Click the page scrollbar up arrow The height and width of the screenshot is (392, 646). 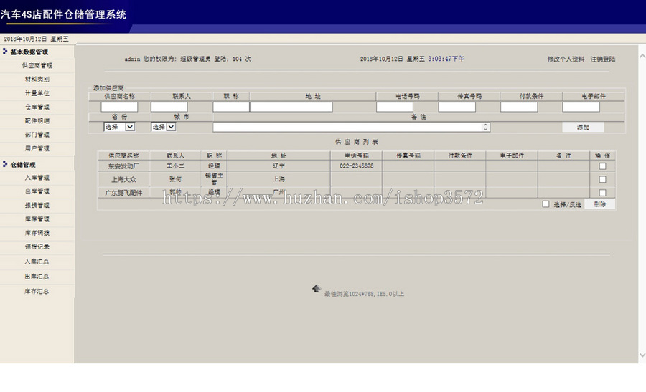coord(642,56)
